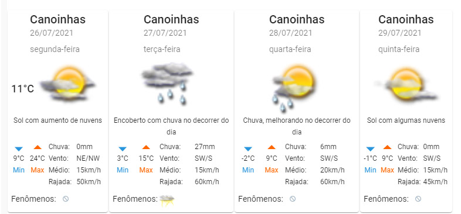Screen dimensions: 461x214
Task: Click the current temperature 11°C reading
Action: (x=23, y=88)
